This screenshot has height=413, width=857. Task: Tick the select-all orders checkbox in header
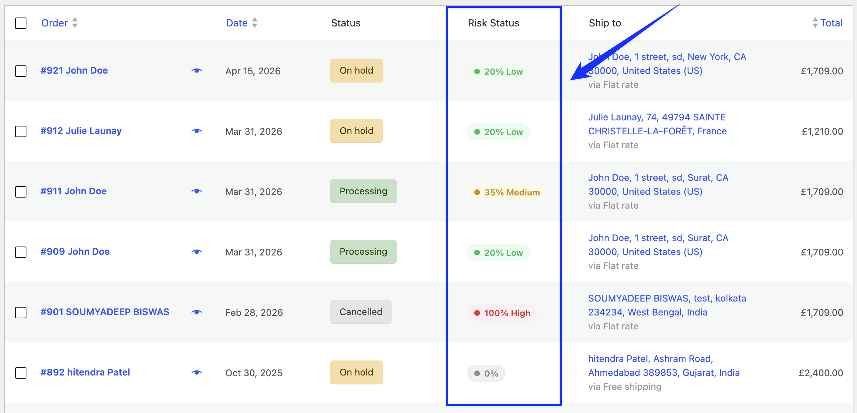click(21, 23)
